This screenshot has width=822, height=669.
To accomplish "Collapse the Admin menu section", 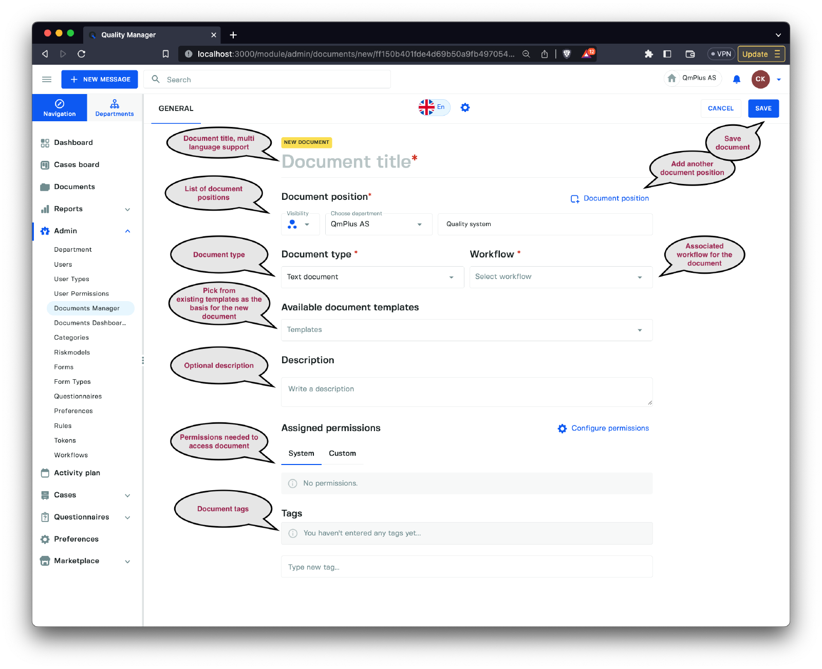I will pyautogui.click(x=127, y=231).
